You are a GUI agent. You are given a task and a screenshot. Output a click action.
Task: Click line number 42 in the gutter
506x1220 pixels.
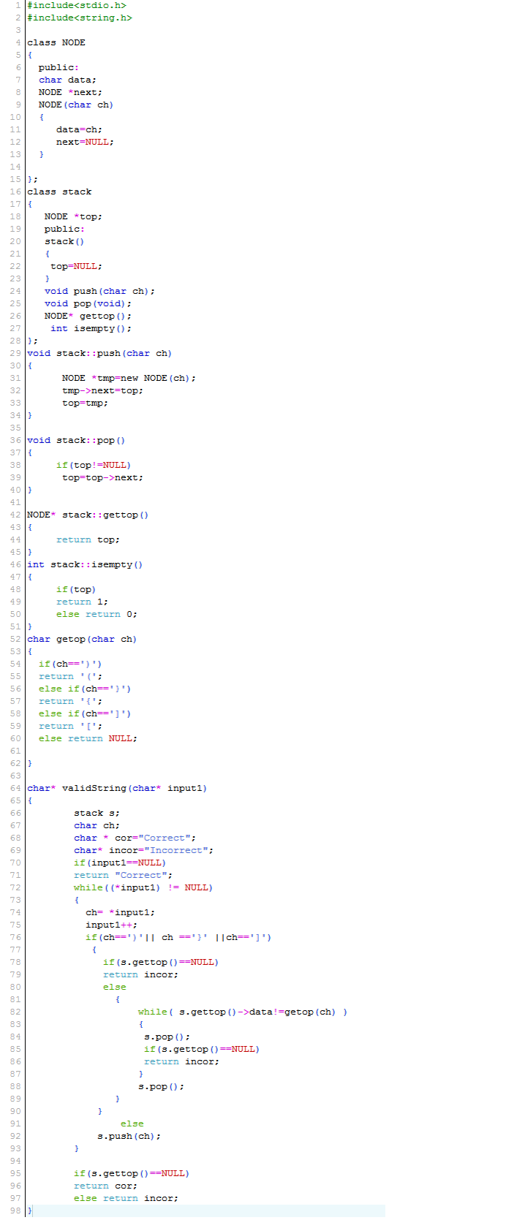(x=15, y=515)
